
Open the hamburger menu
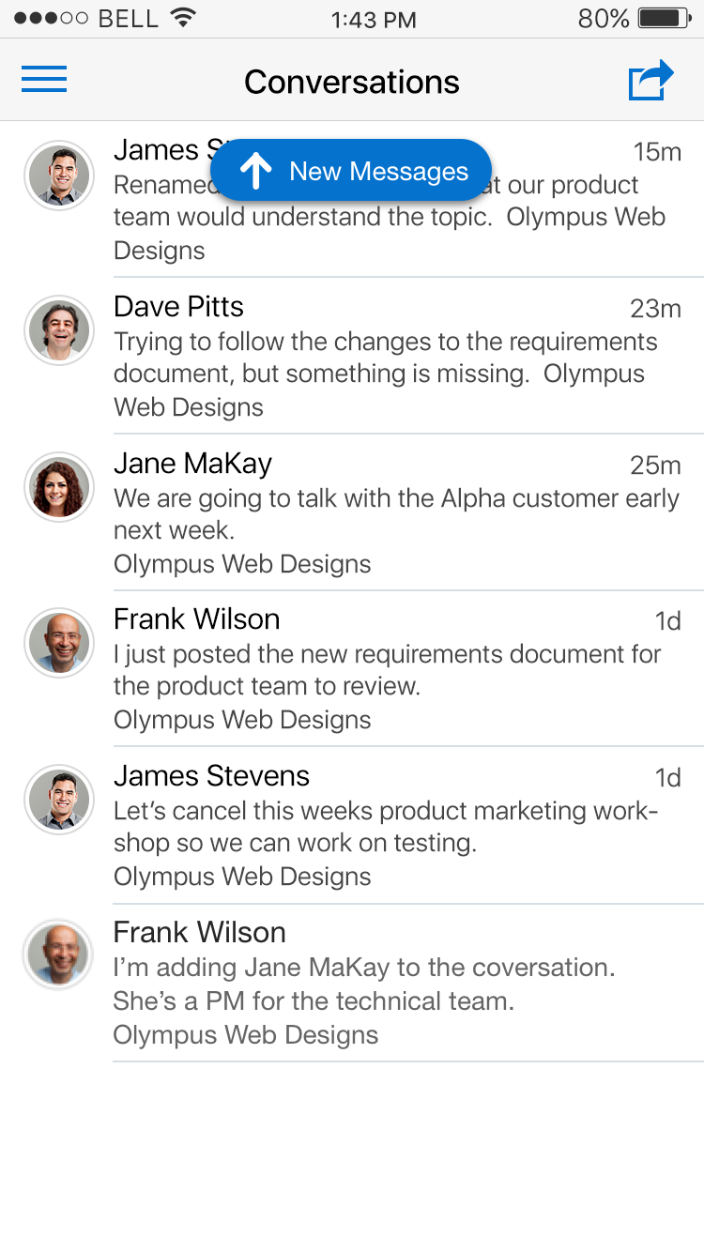[44, 80]
